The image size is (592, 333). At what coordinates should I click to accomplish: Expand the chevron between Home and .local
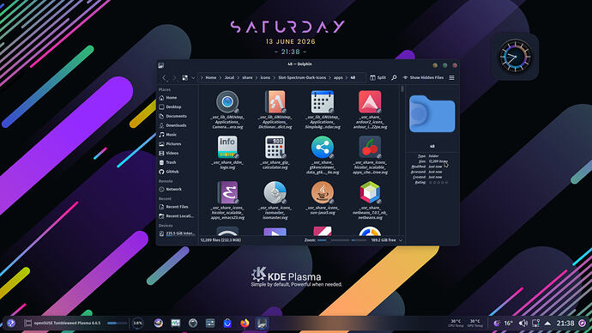click(x=220, y=78)
